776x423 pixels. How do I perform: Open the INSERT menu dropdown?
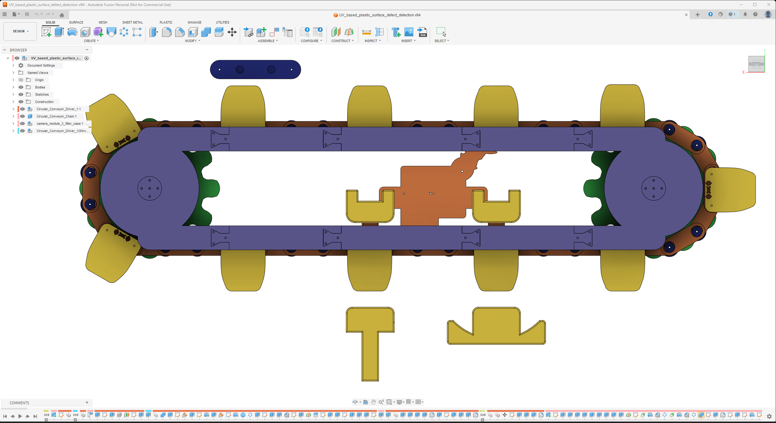pos(408,41)
